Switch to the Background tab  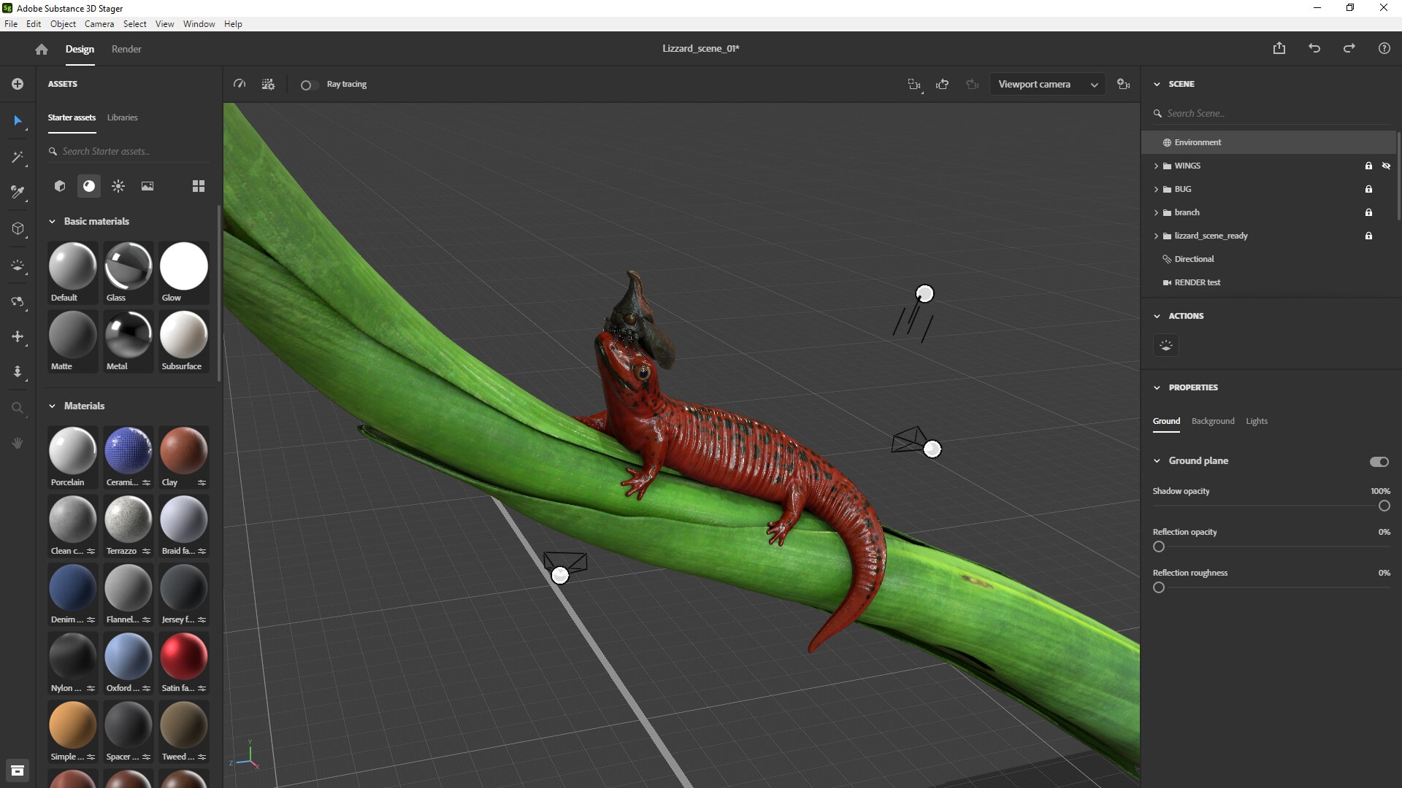point(1213,421)
